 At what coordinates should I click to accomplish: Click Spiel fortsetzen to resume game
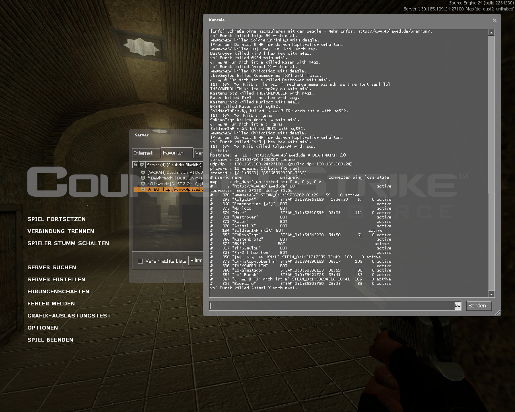(56, 219)
